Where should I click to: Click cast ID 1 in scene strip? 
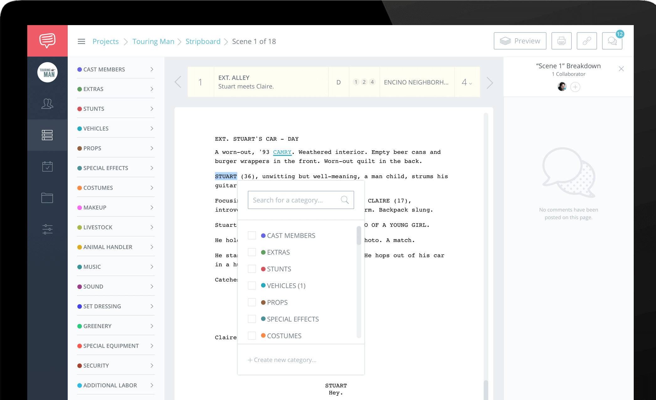(x=356, y=82)
